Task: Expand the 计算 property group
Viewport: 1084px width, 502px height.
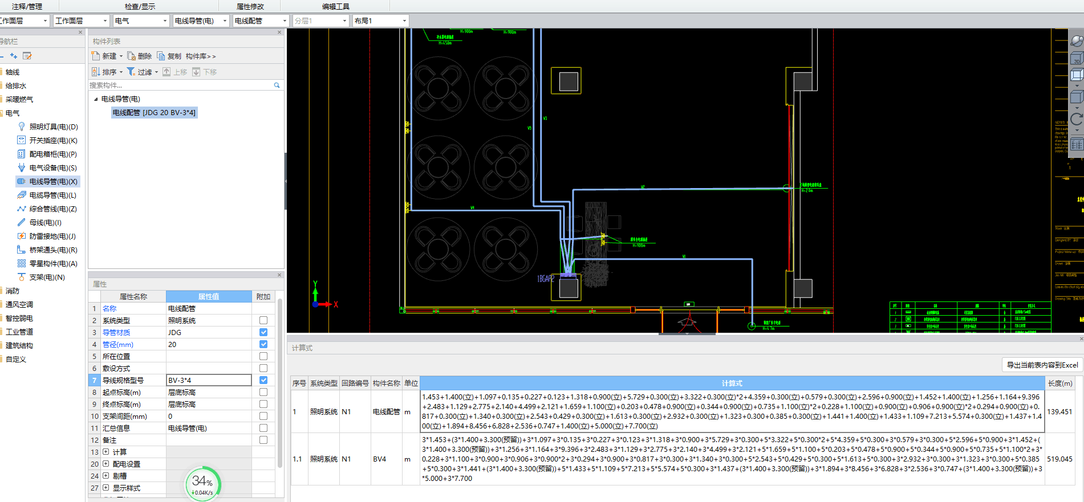Action: pyautogui.click(x=106, y=452)
